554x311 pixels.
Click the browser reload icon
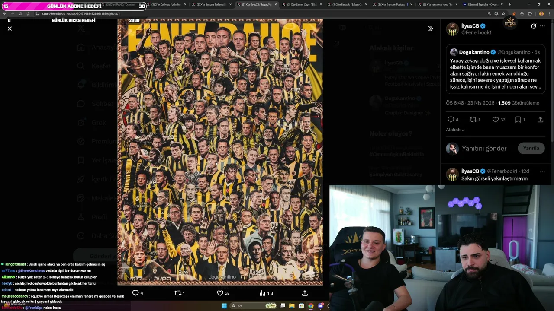pos(20,13)
